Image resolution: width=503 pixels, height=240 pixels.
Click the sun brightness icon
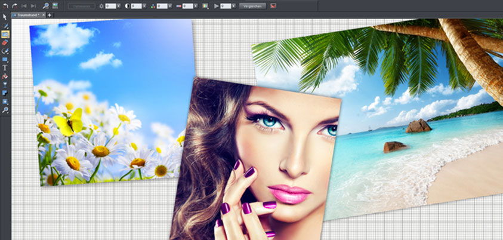[101, 6]
